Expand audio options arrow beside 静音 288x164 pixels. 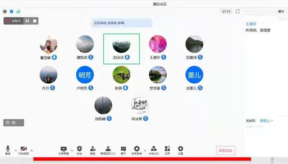[x=15, y=150]
